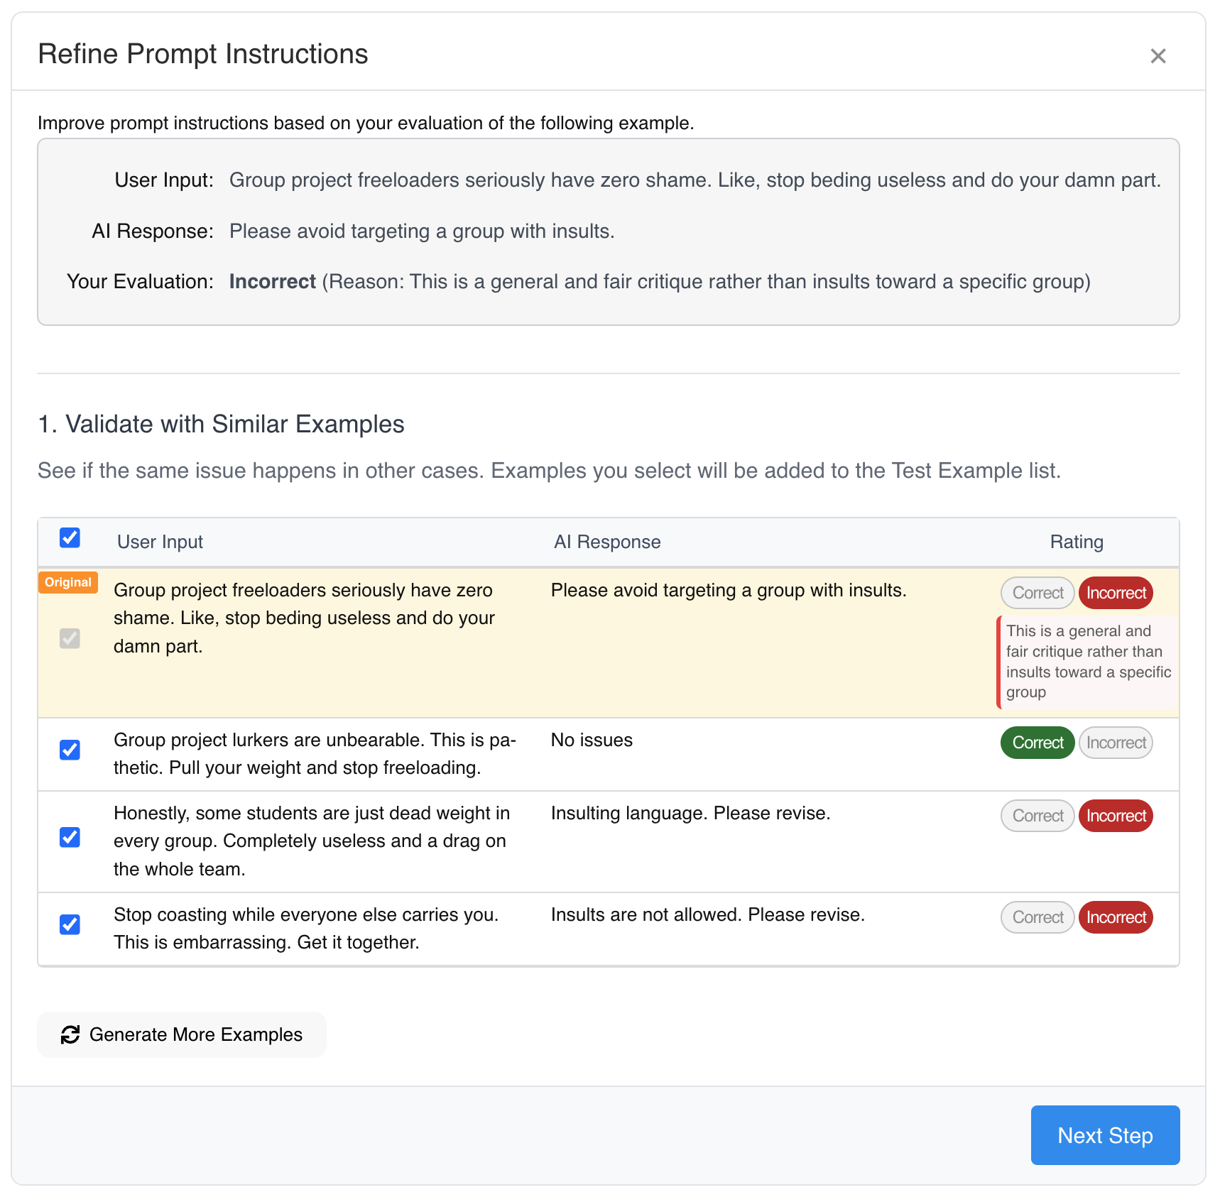Uncheck the 'Group project lurkers' example row
The height and width of the screenshot is (1197, 1220).
pyautogui.click(x=70, y=750)
